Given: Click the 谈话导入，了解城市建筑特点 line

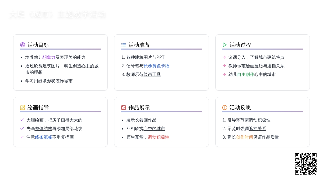Looking at the screenshot, I should (x=257, y=57).
